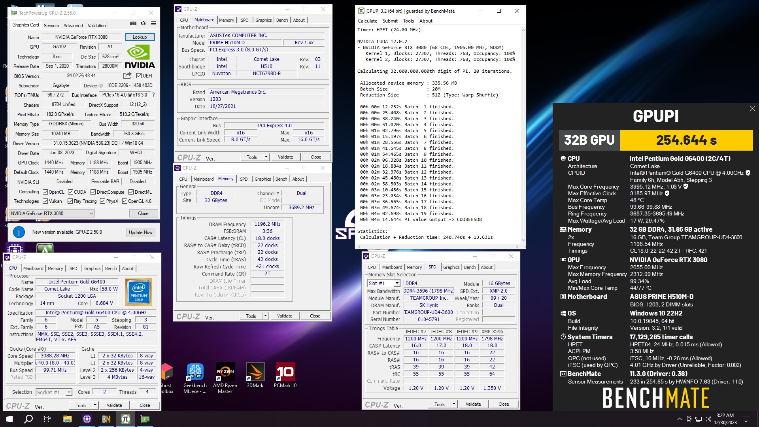759x427 pixels.
Task: Open the Slot #1 memory slot dropdown
Action: pyautogui.click(x=384, y=283)
